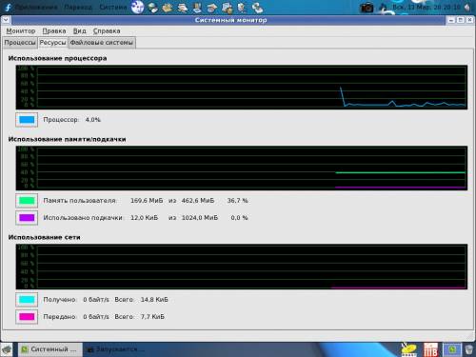The image size is (476, 357).
Task: Open the Система panel menu
Action: (113, 7)
